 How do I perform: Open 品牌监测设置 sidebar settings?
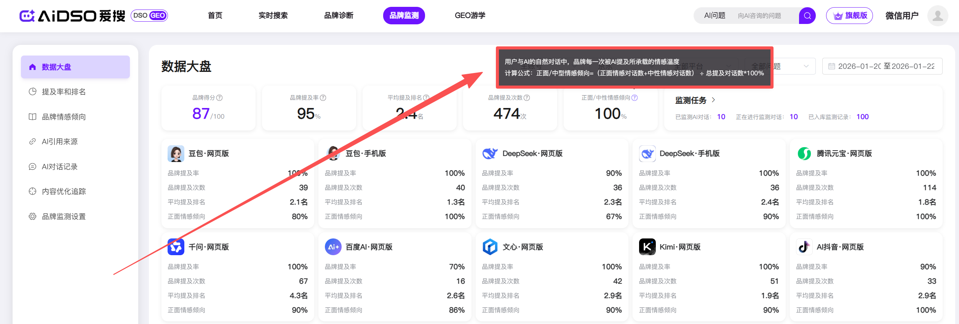64,216
